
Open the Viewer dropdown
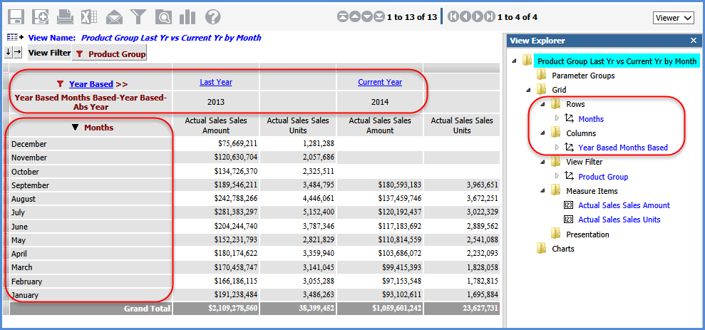673,18
